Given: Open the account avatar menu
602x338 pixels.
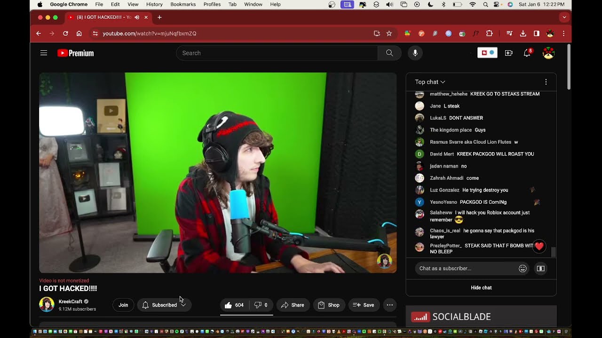Looking at the screenshot, I should click(548, 53).
